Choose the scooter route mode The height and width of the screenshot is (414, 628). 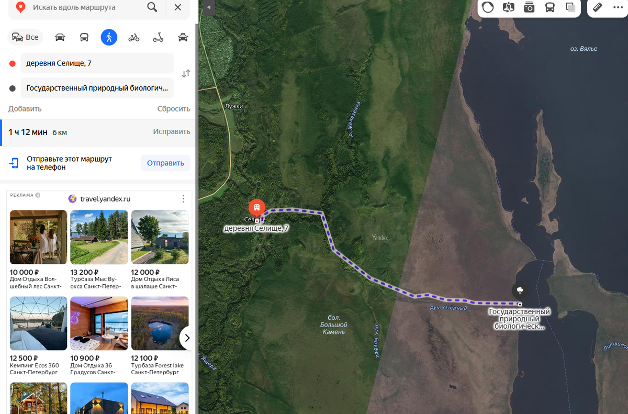[158, 37]
